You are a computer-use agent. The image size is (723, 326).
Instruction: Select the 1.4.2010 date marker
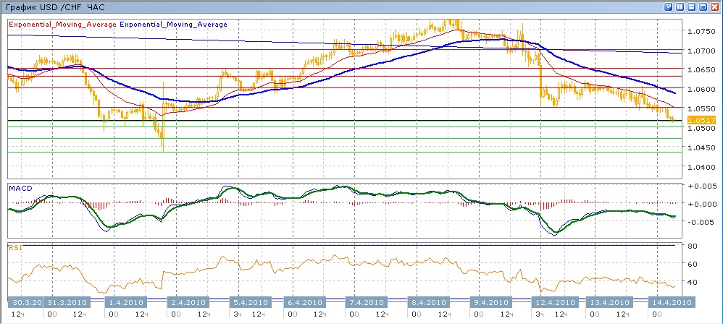tap(126, 302)
